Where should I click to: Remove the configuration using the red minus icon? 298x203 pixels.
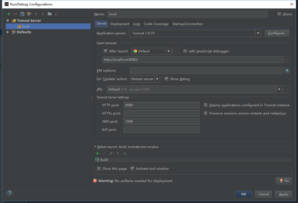click(x=16, y=14)
